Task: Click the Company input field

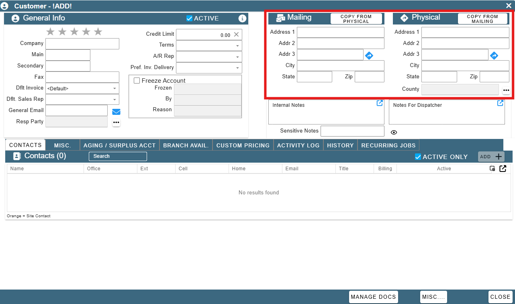Action: tap(82, 44)
